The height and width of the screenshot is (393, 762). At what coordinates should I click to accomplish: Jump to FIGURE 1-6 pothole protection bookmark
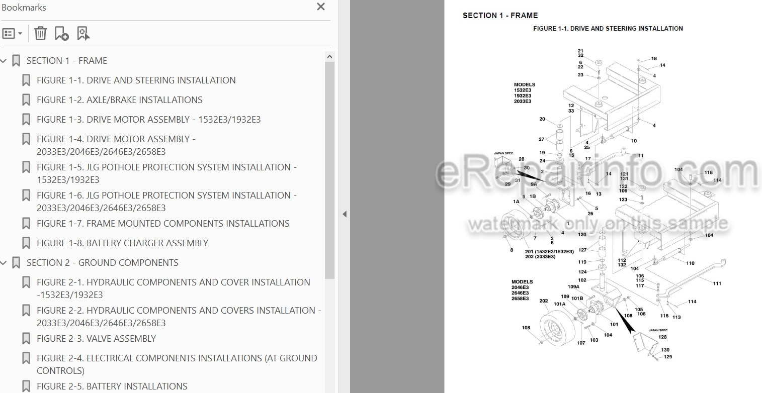click(166, 202)
